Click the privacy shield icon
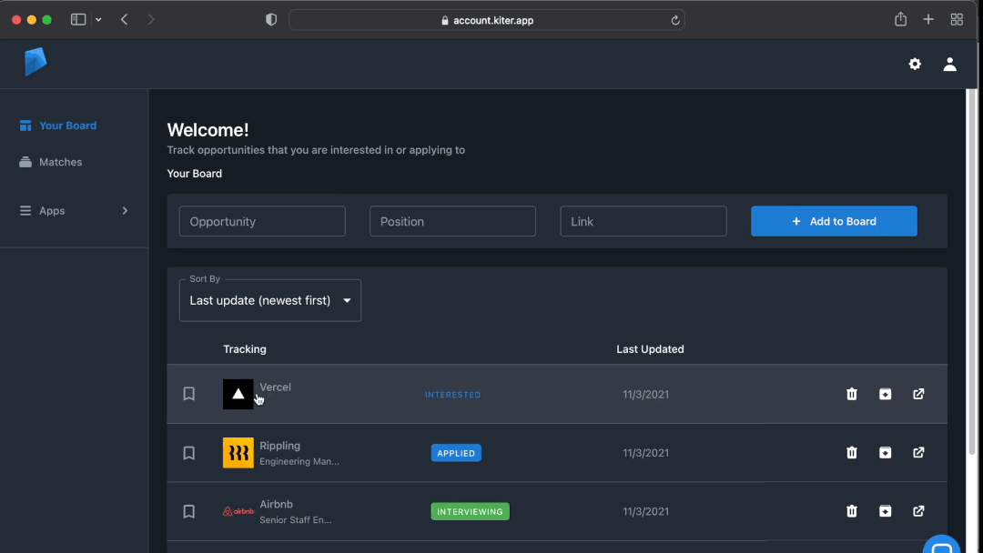Image resolution: width=983 pixels, height=553 pixels. (271, 19)
